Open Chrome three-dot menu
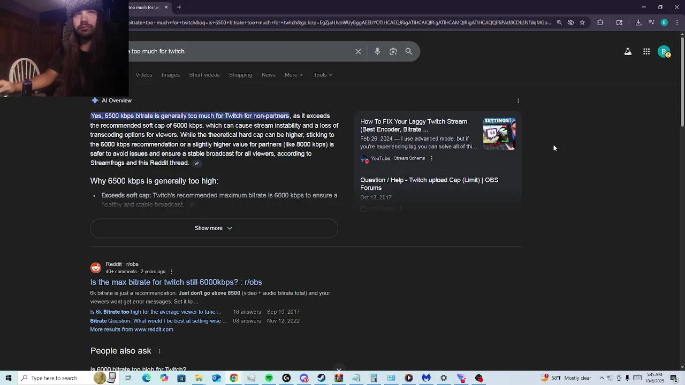The width and height of the screenshot is (685, 385). (x=677, y=22)
